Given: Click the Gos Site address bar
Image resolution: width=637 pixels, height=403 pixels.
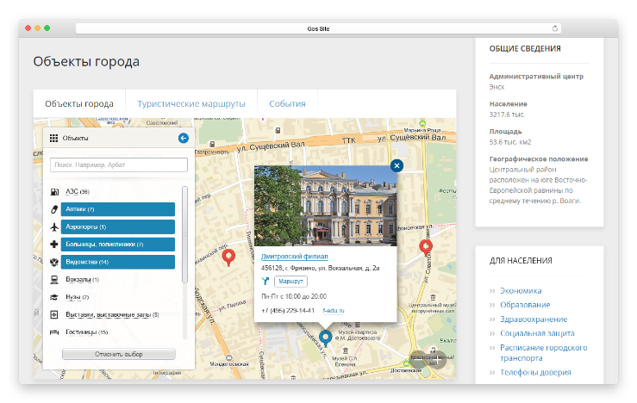Looking at the screenshot, I should (318, 28).
